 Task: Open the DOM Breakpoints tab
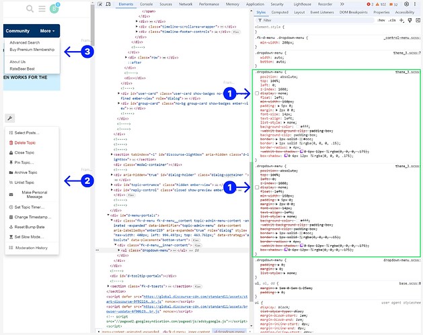[354, 12]
